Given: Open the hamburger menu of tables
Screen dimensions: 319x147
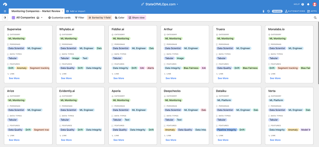Looking at the screenshot, I should pos(5,11).
